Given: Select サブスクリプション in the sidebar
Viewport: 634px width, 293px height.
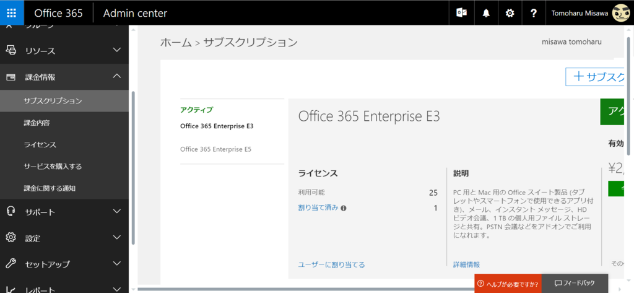Looking at the screenshot, I should [64, 101].
